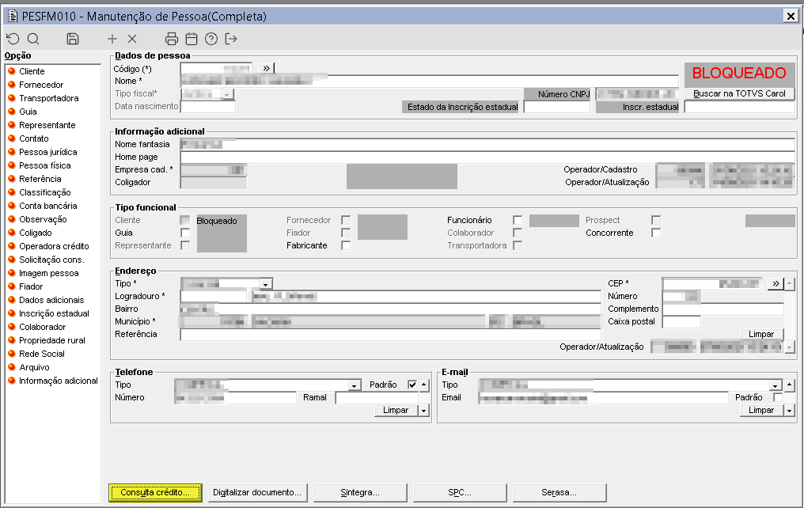Toggle the Fornecedor checkbox
Screen dimensions: 804x508
tap(346, 220)
